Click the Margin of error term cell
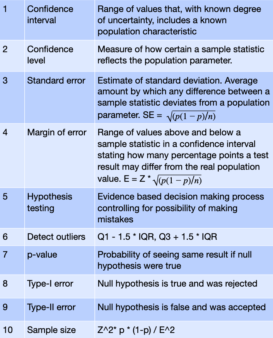Viewport: 273px width, 338px height. tap(60, 155)
